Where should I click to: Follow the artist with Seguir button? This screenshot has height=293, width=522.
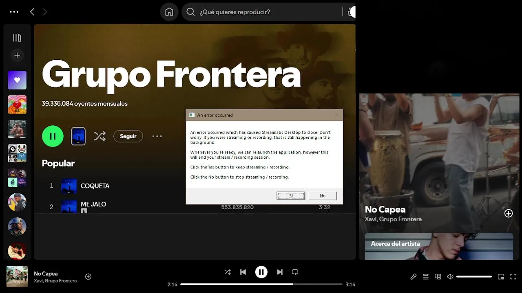[128, 136]
